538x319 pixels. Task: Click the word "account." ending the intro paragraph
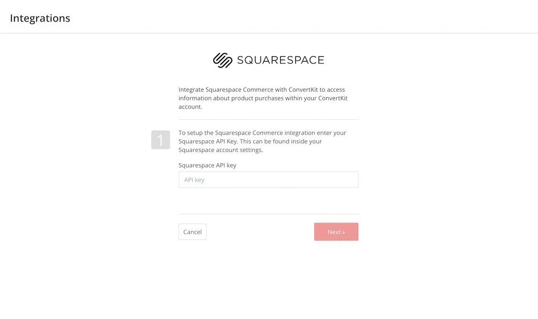[190, 106]
